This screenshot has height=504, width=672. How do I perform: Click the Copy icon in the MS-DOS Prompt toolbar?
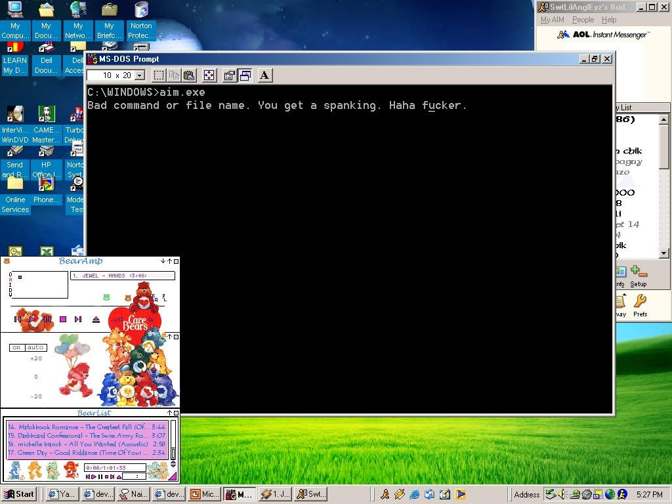(175, 75)
